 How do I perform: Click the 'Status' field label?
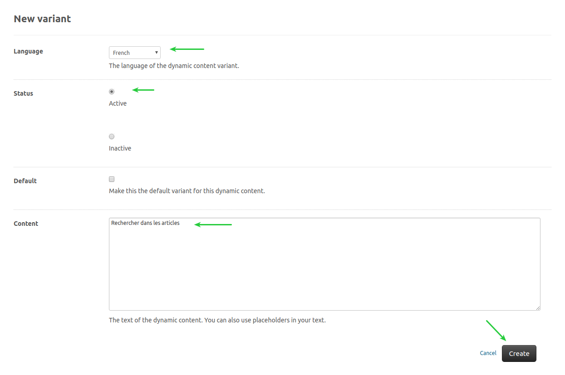(x=23, y=93)
